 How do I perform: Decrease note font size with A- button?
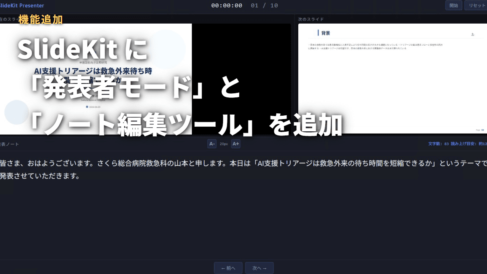[x=212, y=144]
